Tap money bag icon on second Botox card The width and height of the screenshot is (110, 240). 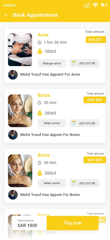click(x=40, y=173)
